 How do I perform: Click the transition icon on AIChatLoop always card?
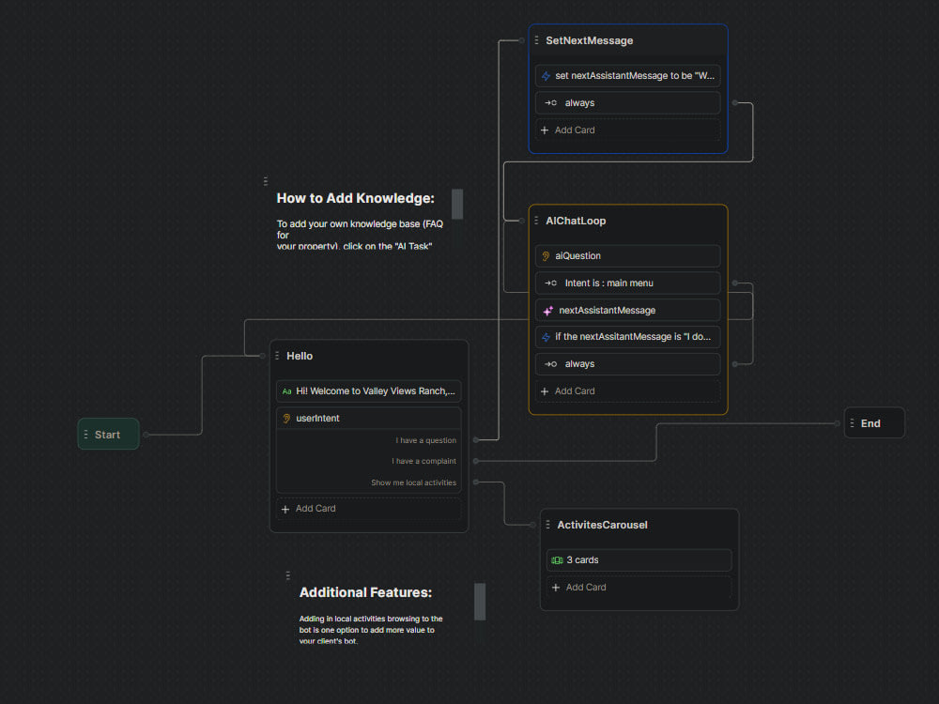click(550, 364)
